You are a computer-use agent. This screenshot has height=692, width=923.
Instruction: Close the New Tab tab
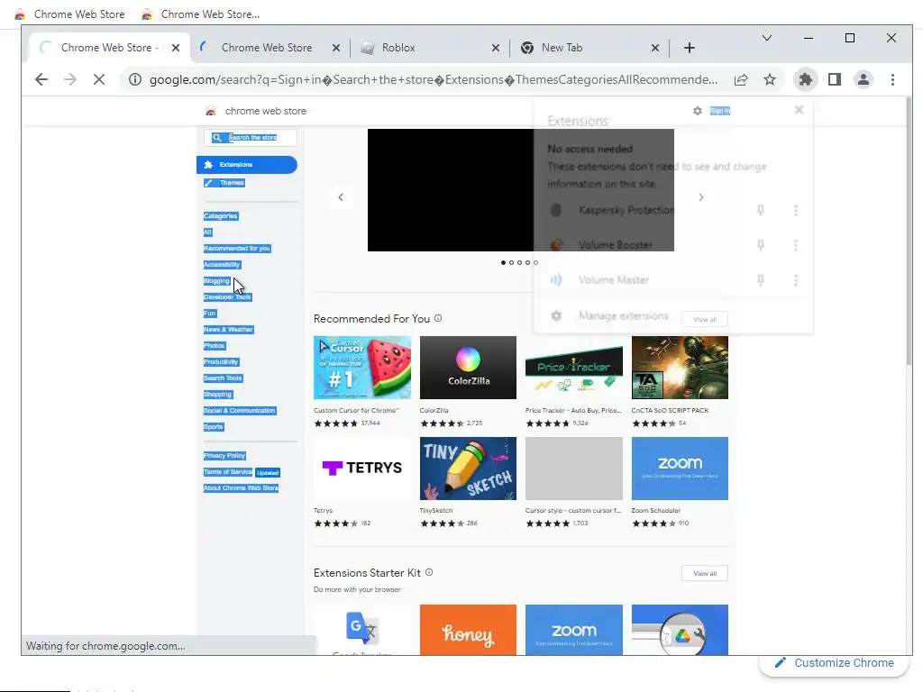coord(655,48)
